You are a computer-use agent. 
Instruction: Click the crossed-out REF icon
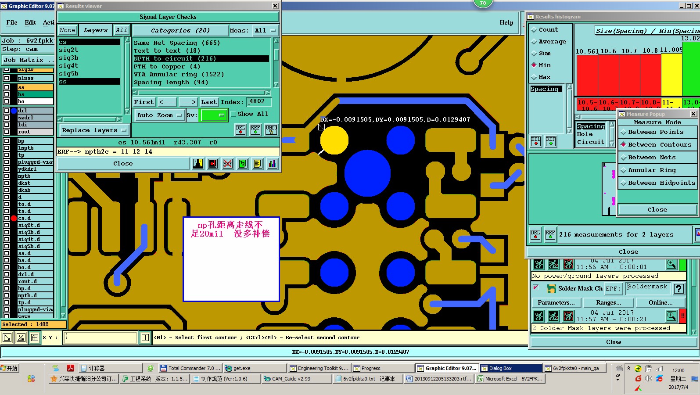(228, 164)
